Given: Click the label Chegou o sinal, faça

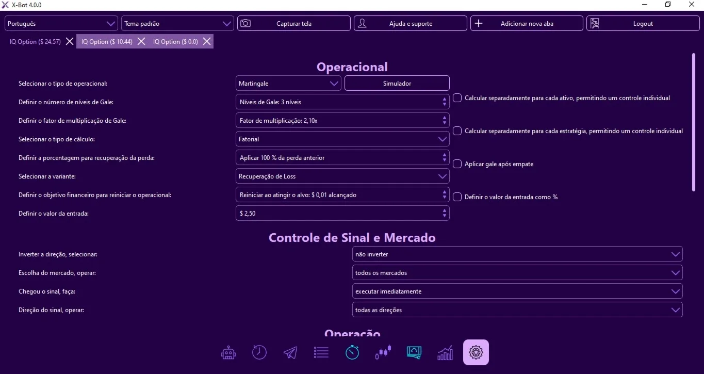Looking at the screenshot, I should (47, 292).
